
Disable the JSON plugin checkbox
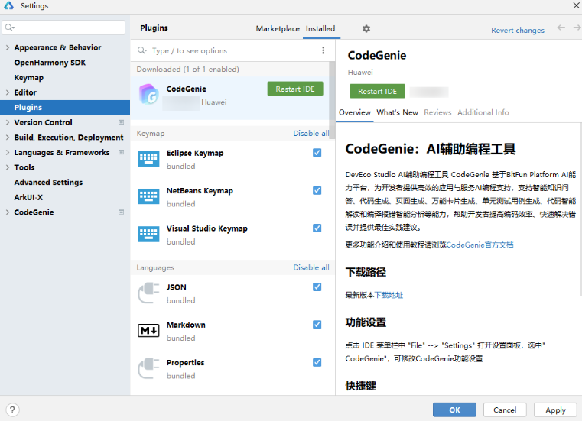317,287
